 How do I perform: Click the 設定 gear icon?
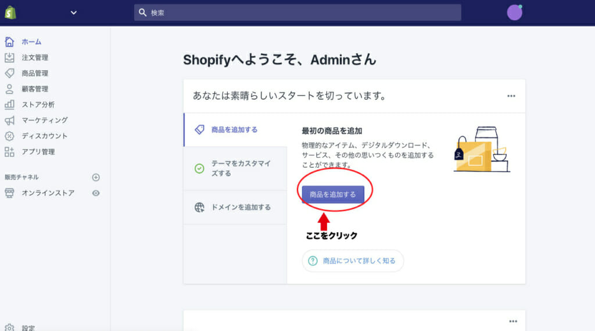(9, 328)
